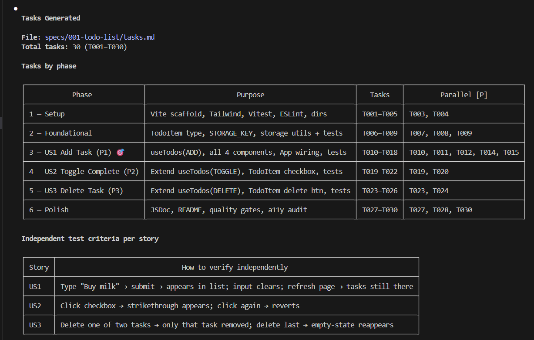
Task: Click the white bullet dot at top
Action: tap(16, 9)
